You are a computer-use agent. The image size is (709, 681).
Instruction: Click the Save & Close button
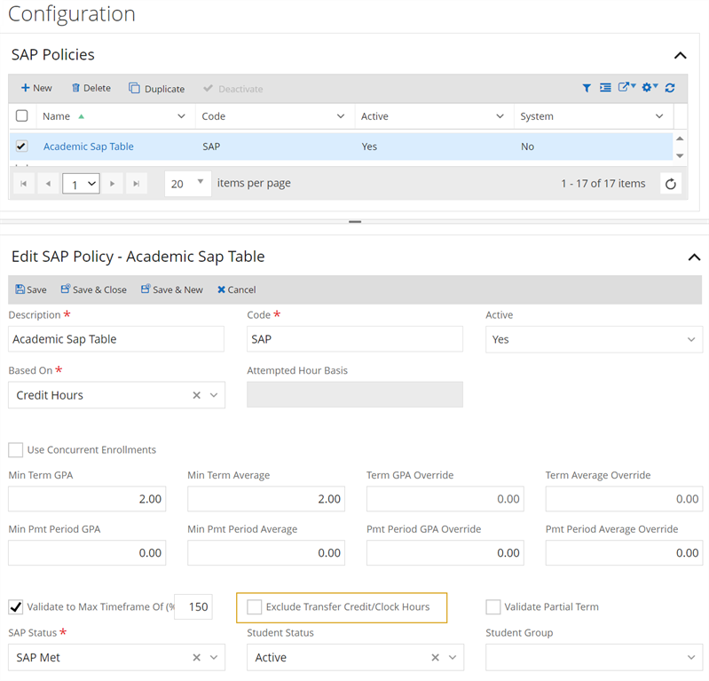(94, 289)
